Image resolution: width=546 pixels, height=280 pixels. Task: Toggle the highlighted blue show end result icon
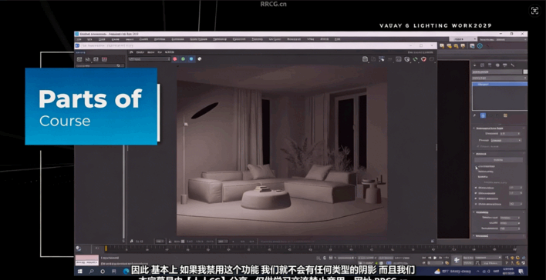483,115
